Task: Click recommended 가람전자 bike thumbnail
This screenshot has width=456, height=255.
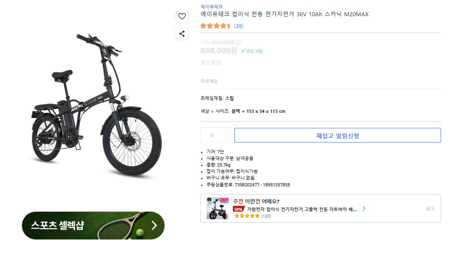Action: 217,208
